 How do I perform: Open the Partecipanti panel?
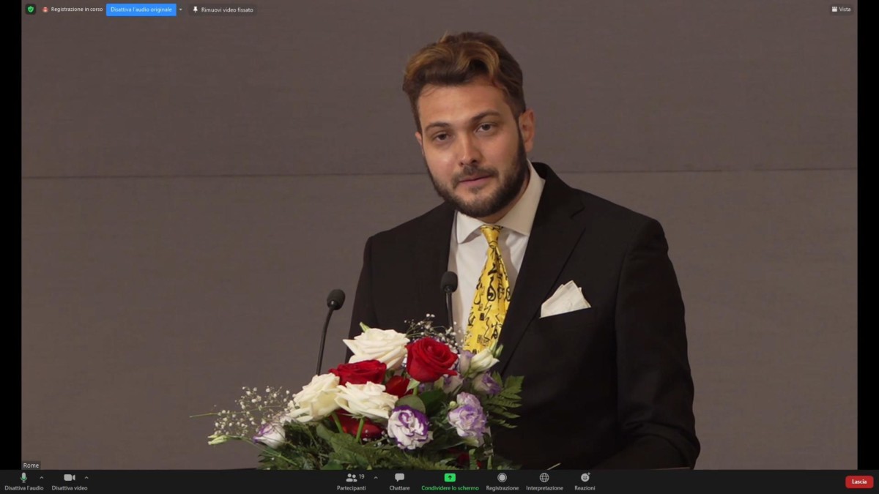352,478
